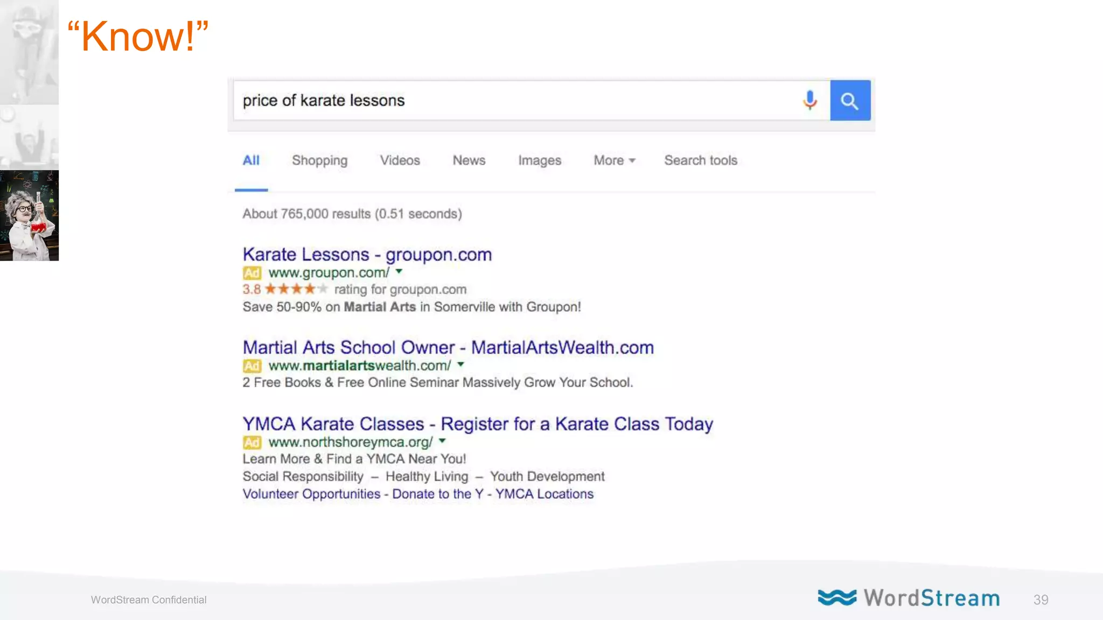This screenshot has height=620, width=1103.
Task: Expand the arrow next to www.groupon.com/
Action: coord(399,271)
